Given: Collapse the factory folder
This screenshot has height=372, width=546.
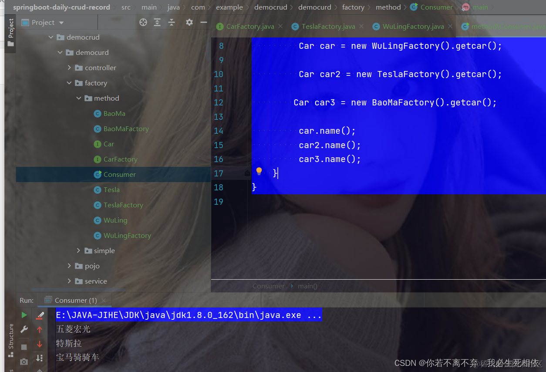Looking at the screenshot, I should click(69, 83).
